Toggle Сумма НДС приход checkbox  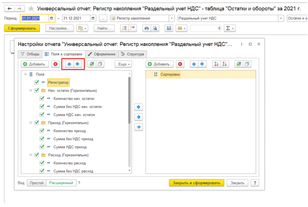(x=42, y=147)
